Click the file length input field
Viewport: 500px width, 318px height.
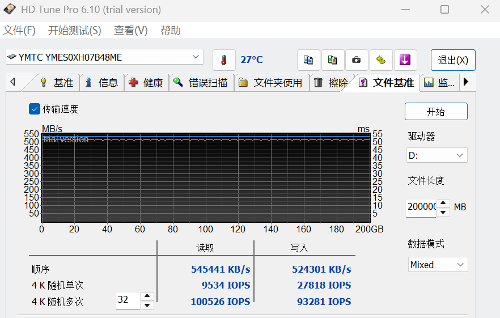pyautogui.click(x=421, y=207)
